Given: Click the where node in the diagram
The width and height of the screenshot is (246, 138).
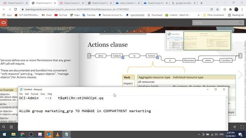Looking at the screenshot, I should point(208,61).
